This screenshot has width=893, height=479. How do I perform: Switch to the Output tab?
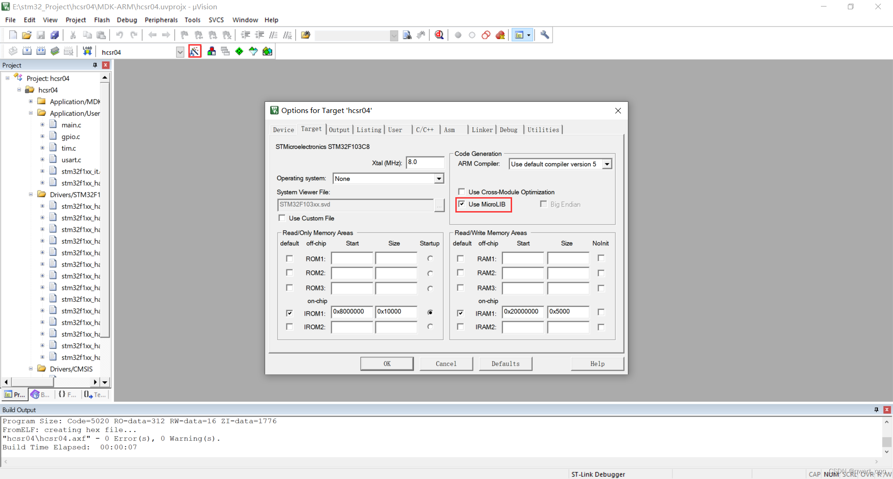click(x=339, y=130)
